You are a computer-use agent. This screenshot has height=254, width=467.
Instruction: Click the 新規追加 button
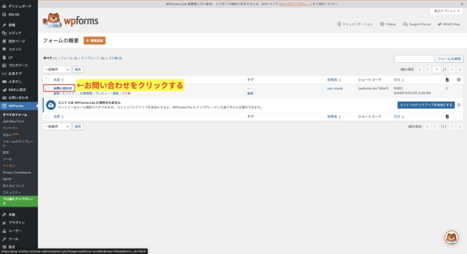point(94,40)
